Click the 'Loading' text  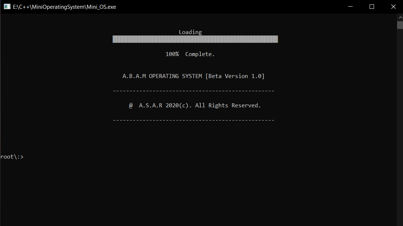click(x=190, y=32)
